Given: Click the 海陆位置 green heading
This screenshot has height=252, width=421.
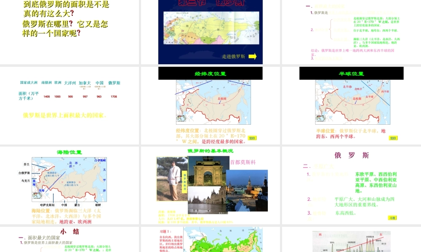Looking at the screenshot, I should pyautogui.click(x=69, y=152).
